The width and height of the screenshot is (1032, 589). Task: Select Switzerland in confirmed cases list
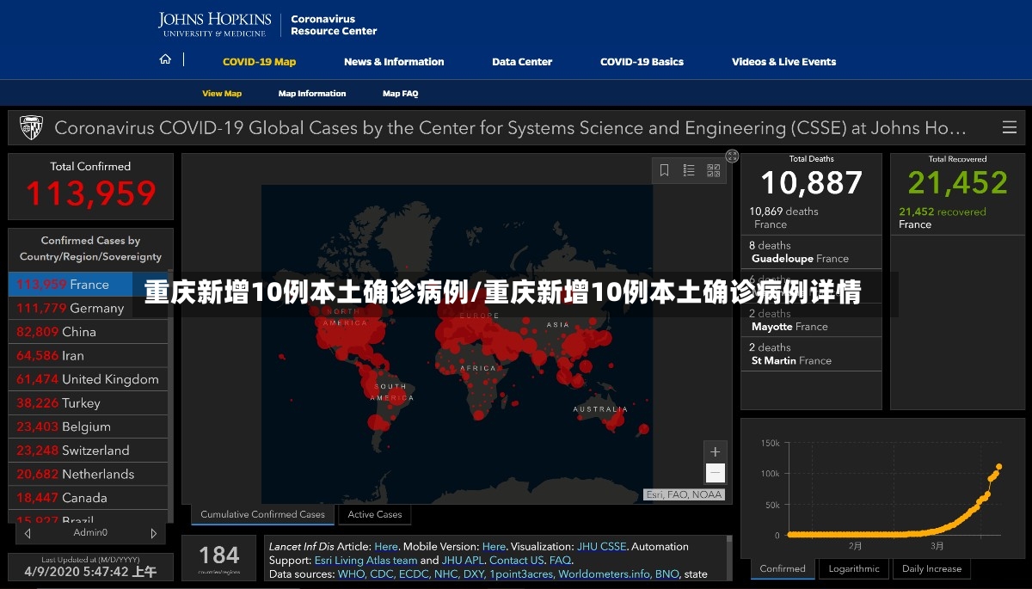pyautogui.click(x=88, y=451)
